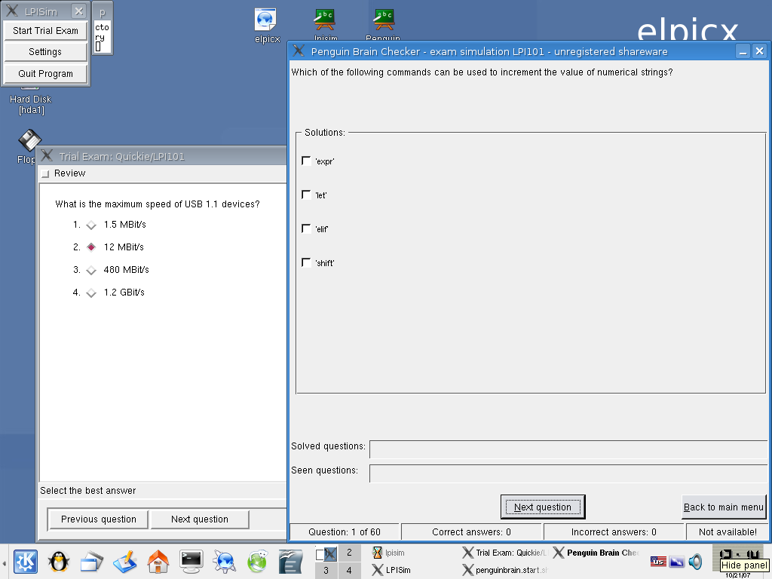
Task: Check the 'elif' answer checkbox
Action: point(306,229)
